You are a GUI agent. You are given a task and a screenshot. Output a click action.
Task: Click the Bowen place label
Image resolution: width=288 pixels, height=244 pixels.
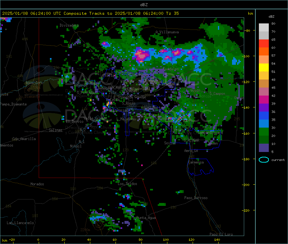tap(213, 143)
